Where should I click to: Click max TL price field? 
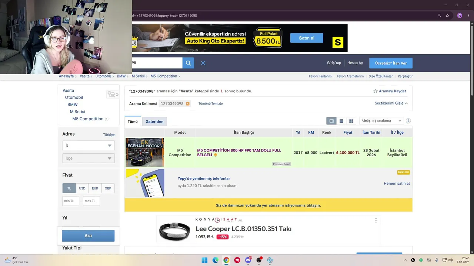pos(91,201)
